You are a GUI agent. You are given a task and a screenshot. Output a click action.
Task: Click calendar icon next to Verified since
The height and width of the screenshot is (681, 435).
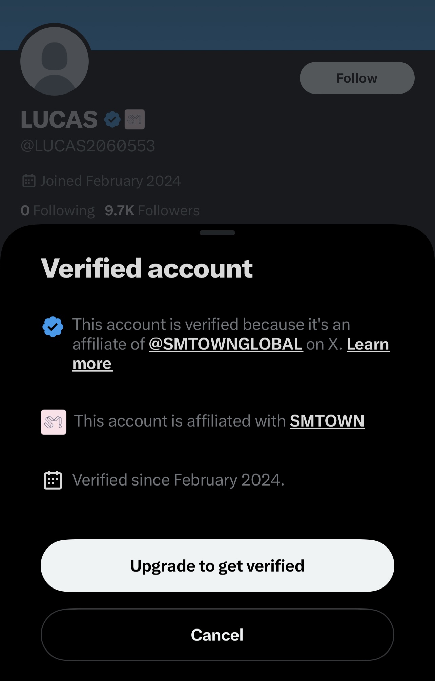point(53,480)
